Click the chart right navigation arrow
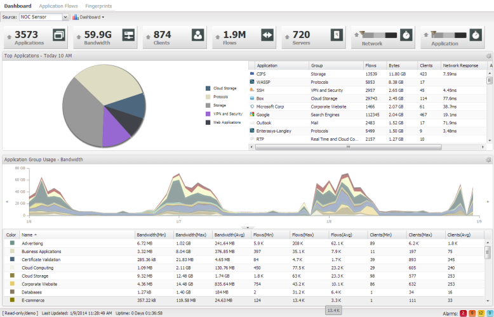The image size is (494, 317). 488,202
